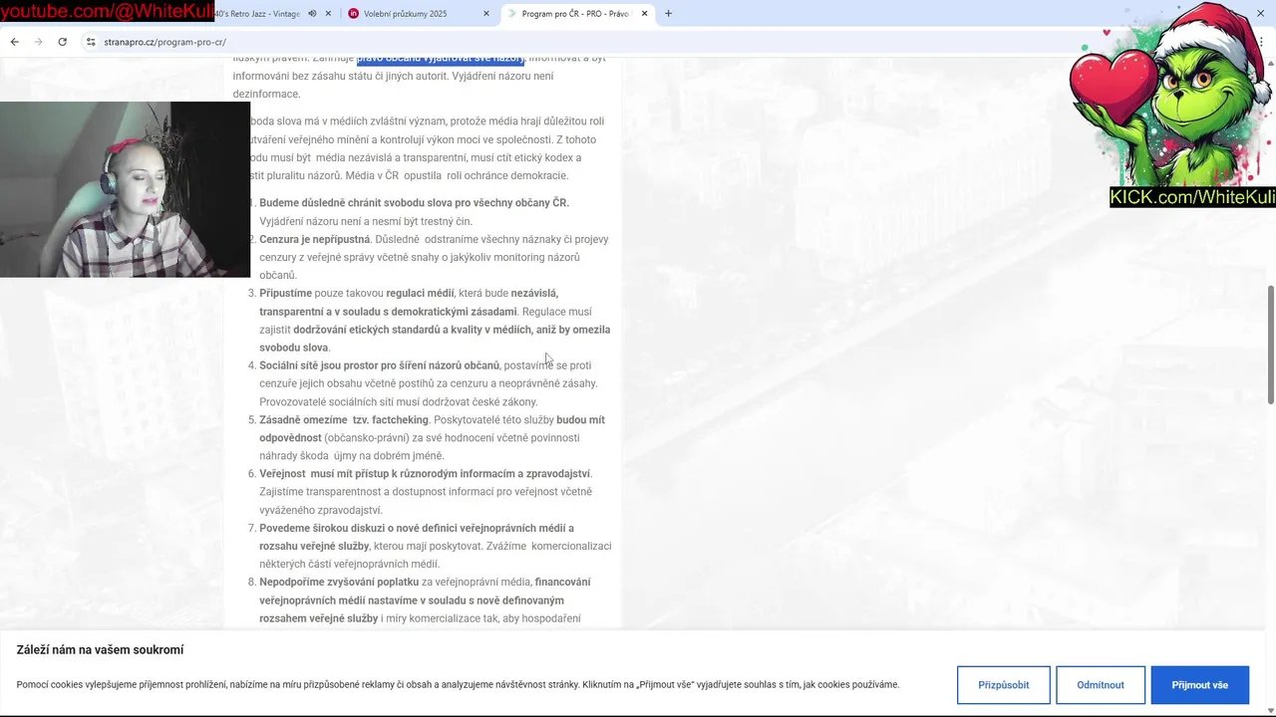This screenshot has width=1276, height=717.
Task: Open a new browser tab
Action: pos(668,14)
